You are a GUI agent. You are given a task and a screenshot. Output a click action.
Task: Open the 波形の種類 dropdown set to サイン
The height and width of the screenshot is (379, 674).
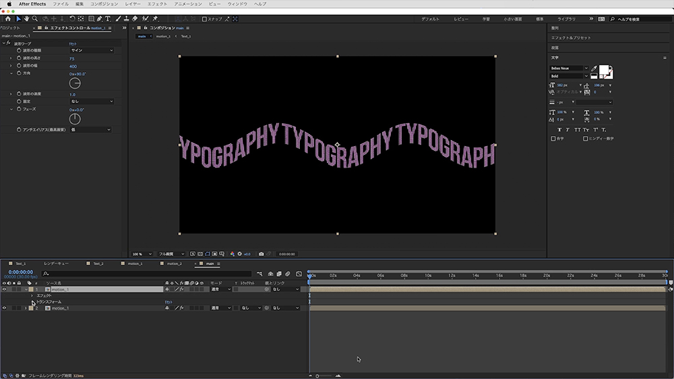tap(92, 50)
